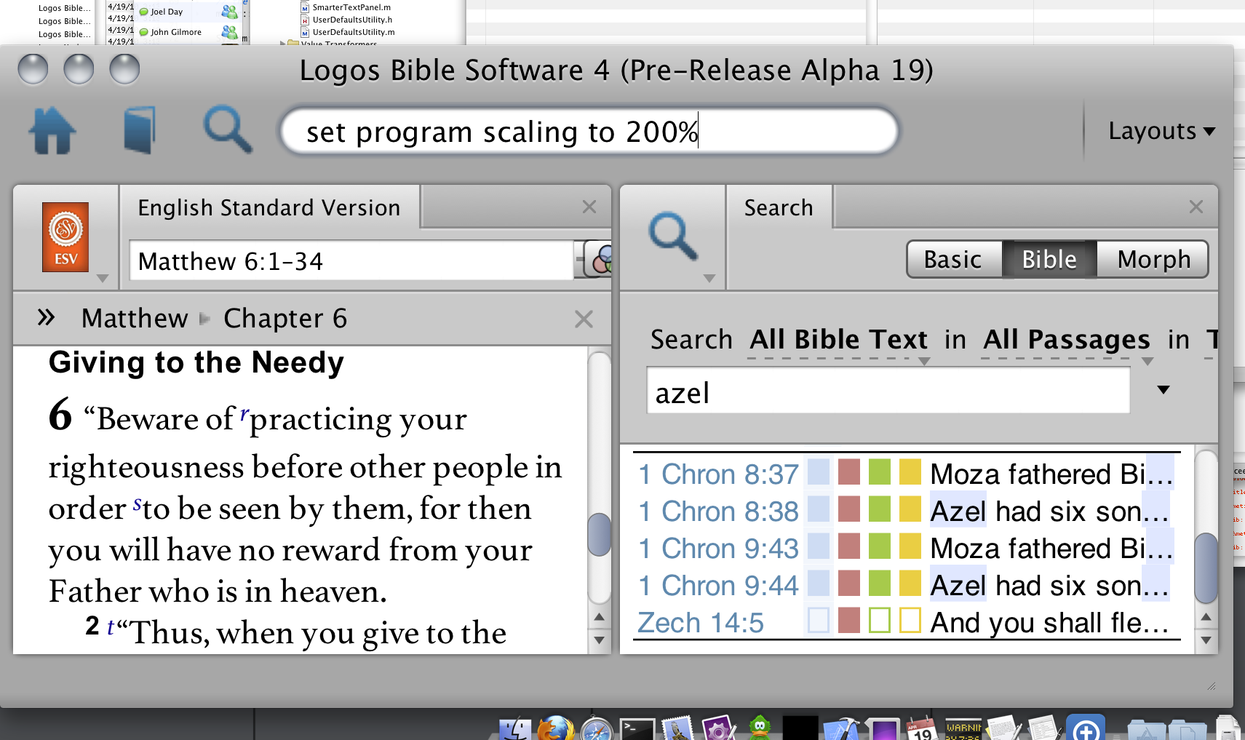The width and height of the screenshot is (1245, 740).
Task: Click the Joel Day group chat icon
Action: click(x=229, y=12)
